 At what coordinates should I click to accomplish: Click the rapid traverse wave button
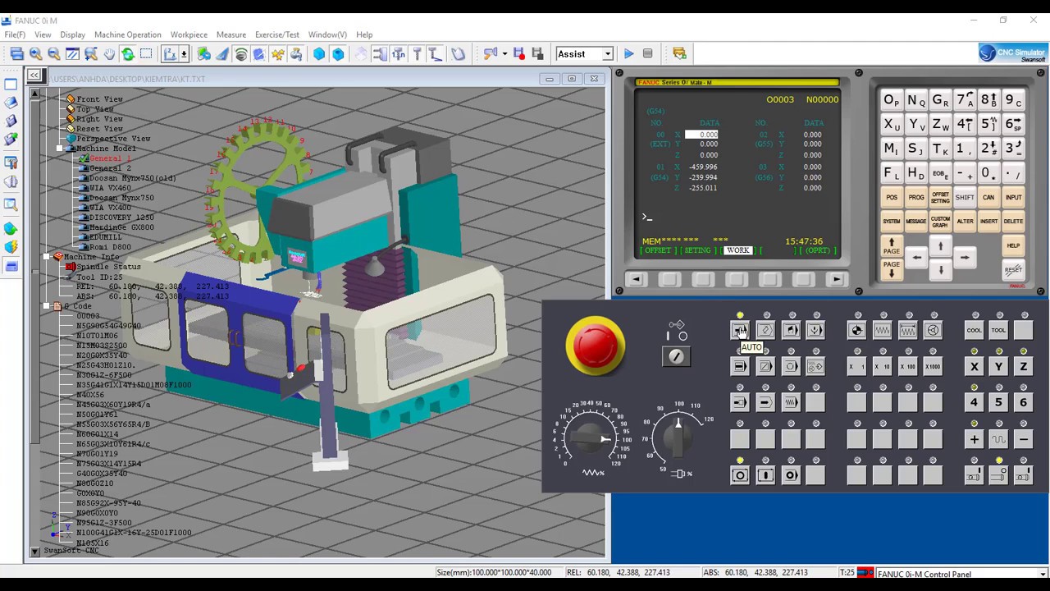tap(998, 439)
